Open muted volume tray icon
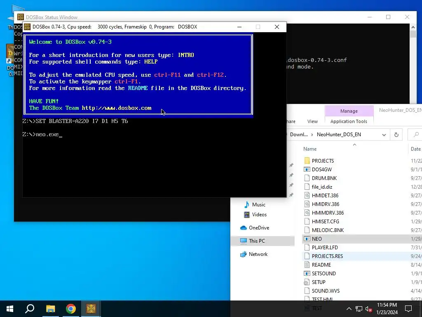422x317 pixels. coord(368,309)
